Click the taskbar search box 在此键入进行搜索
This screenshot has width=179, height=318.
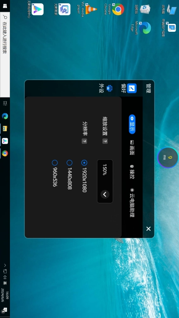coord(5,54)
